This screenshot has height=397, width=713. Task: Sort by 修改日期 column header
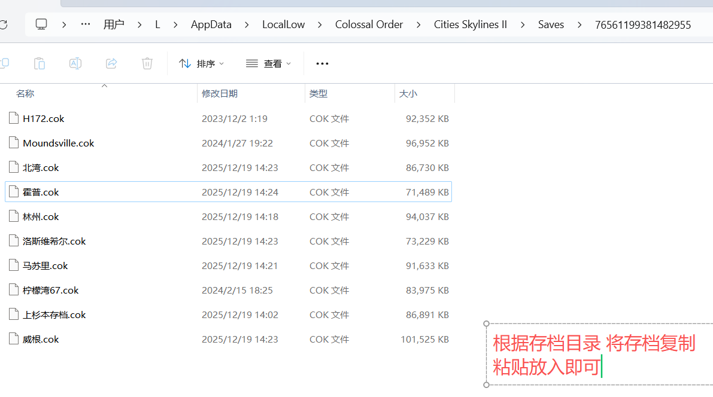220,94
